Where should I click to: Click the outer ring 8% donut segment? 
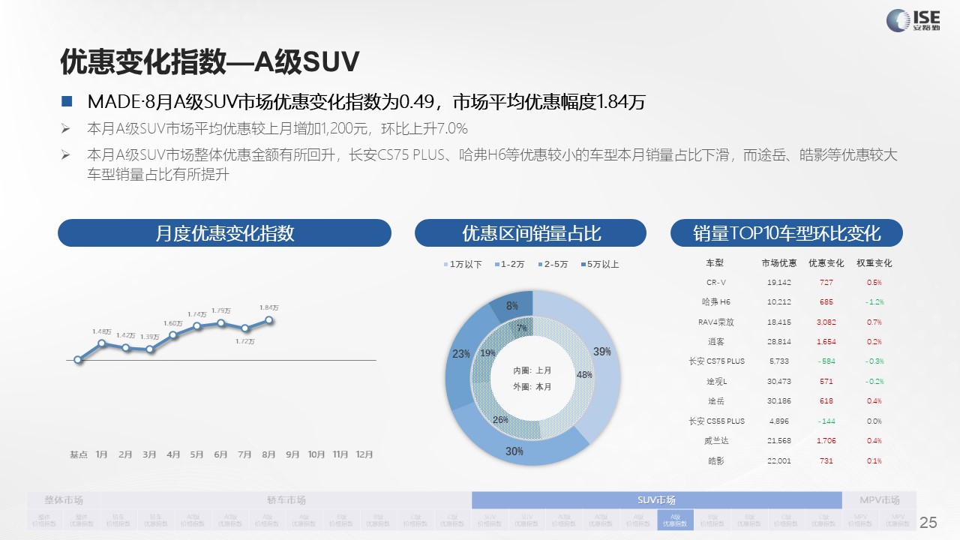click(512, 304)
